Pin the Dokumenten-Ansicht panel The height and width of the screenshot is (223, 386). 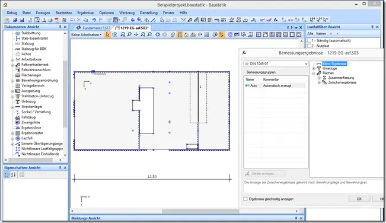coord(60,27)
